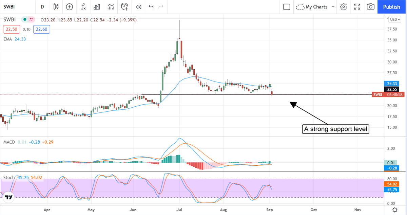This screenshot has height=215, width=407.
Task: Undo the last chart action
Action: 151,6
